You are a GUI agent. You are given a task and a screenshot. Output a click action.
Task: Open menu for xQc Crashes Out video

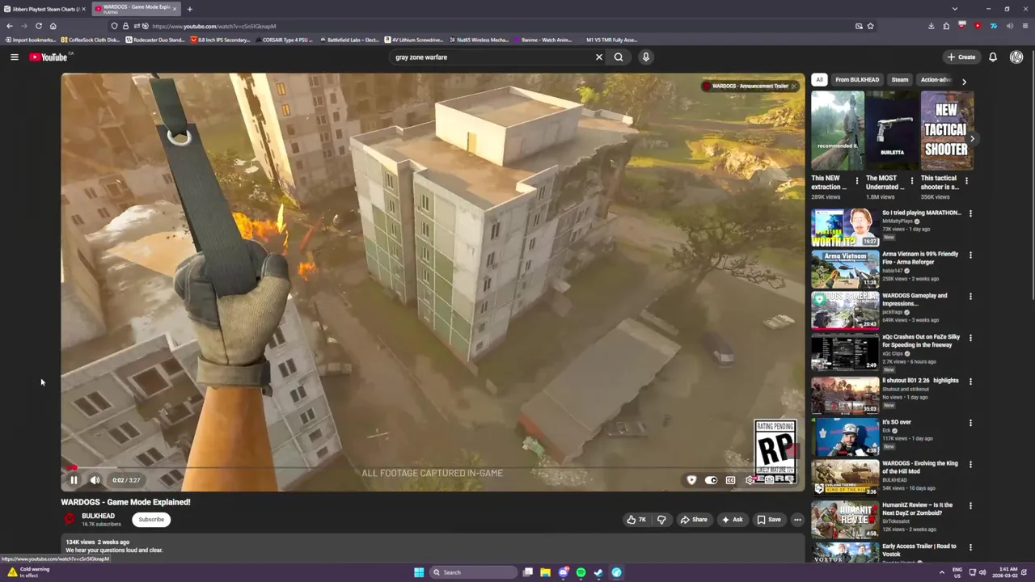(970, 338)
